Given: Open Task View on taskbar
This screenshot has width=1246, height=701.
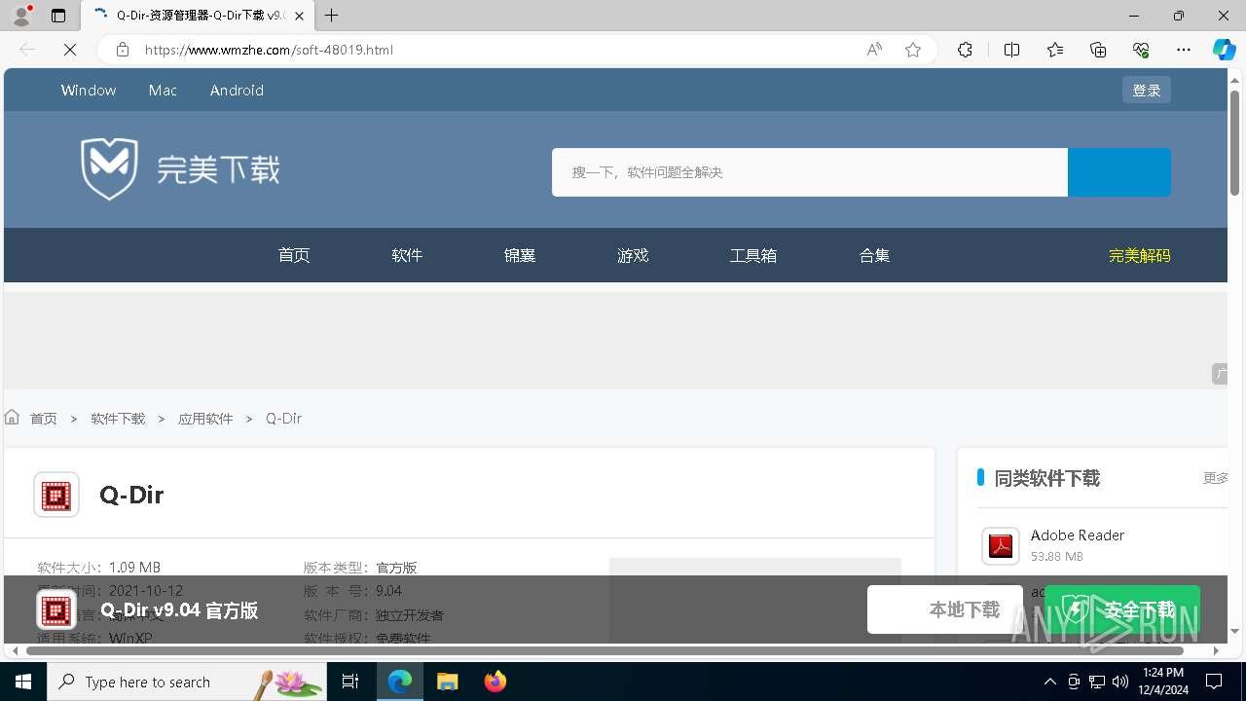Looking at the screenshot, I should point(350,682).
